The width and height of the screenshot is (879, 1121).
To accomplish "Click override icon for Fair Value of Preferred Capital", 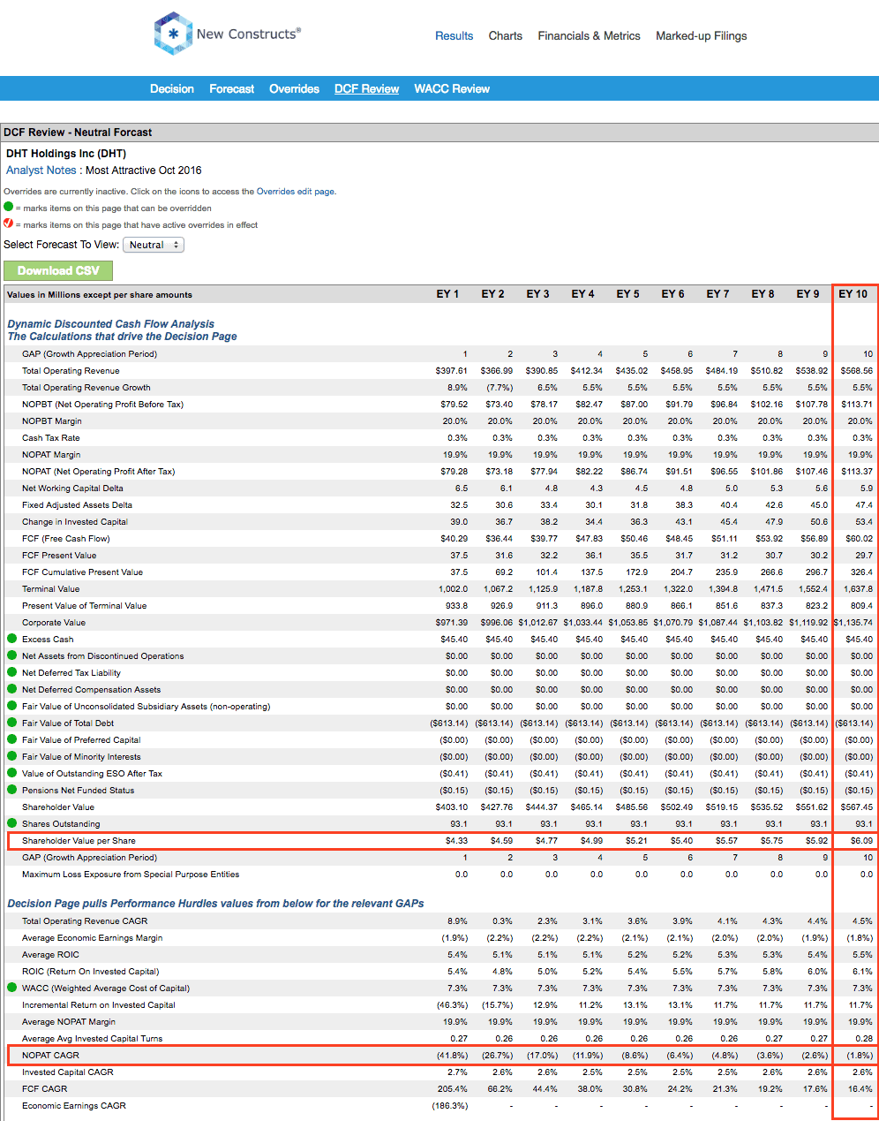I will click(x=12, y=739).
